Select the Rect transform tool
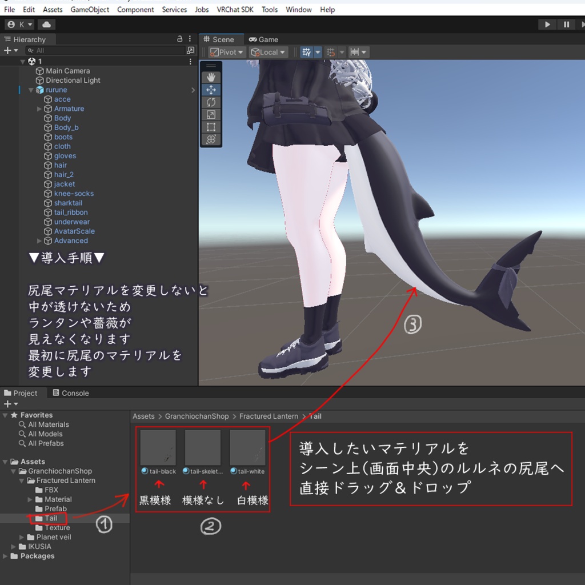Viewport: 585px width, 585px height. click(211, 127)
